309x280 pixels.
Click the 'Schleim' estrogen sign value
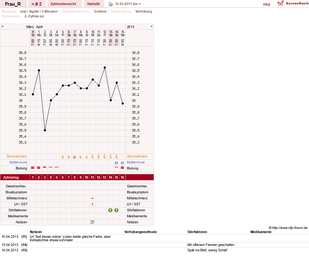coord(100,11)
